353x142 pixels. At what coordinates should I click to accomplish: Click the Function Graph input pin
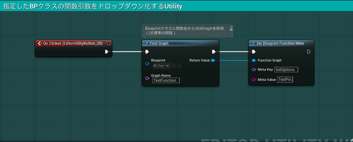254,60
